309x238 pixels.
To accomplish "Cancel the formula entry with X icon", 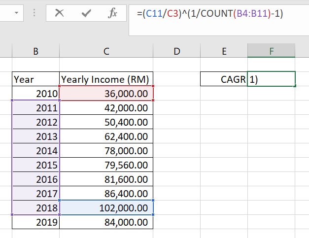I will click(59, 13).
